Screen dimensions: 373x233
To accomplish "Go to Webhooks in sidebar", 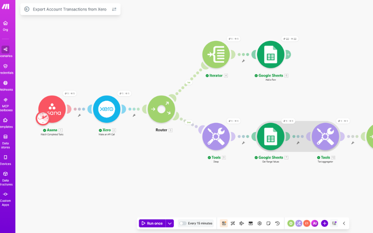I will coord(6,86).
